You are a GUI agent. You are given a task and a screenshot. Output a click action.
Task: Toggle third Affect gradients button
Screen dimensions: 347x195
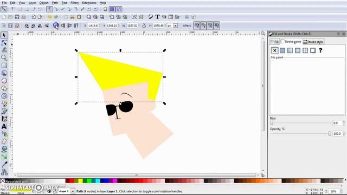(x=210, y=25)
